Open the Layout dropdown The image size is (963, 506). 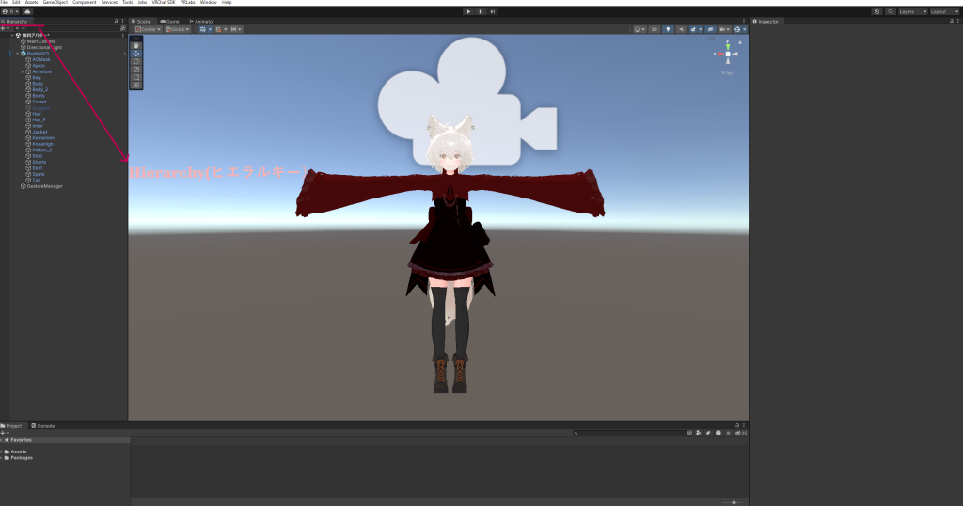(943, 11)
